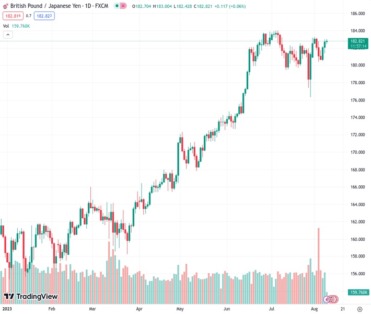Click the 170.000 level on the price scale
This screenshot has height=314, width=371.
(357, 152)
